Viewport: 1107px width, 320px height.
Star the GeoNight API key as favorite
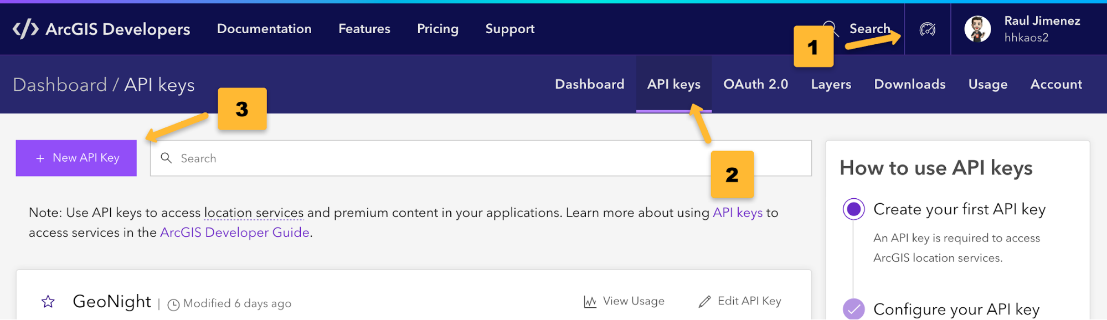pos(48,302)
